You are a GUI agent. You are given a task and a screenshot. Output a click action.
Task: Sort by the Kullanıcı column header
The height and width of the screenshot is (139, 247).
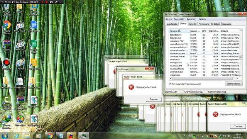coord(195,31)
